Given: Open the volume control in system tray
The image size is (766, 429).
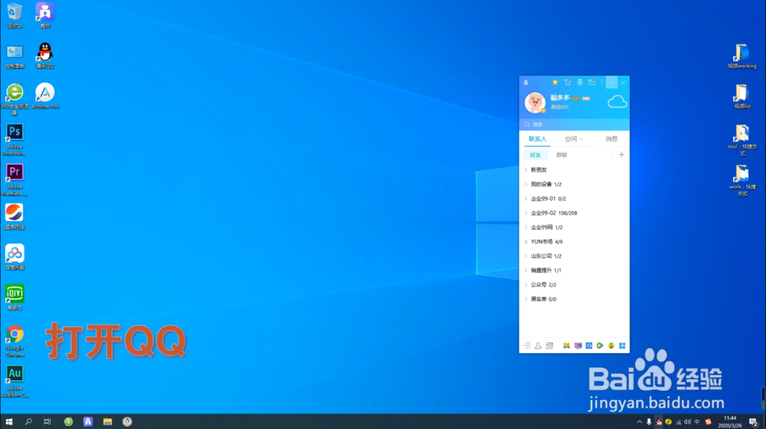Looking at the screenshot, I should [x=687, y=421].
